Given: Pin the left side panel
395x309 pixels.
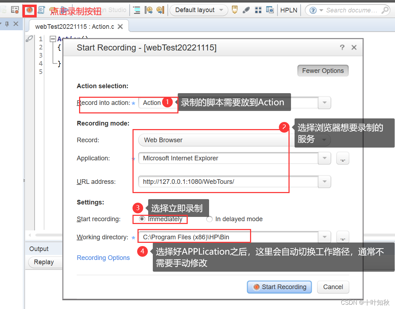Looking at the screenshot, I should [7, 24].
